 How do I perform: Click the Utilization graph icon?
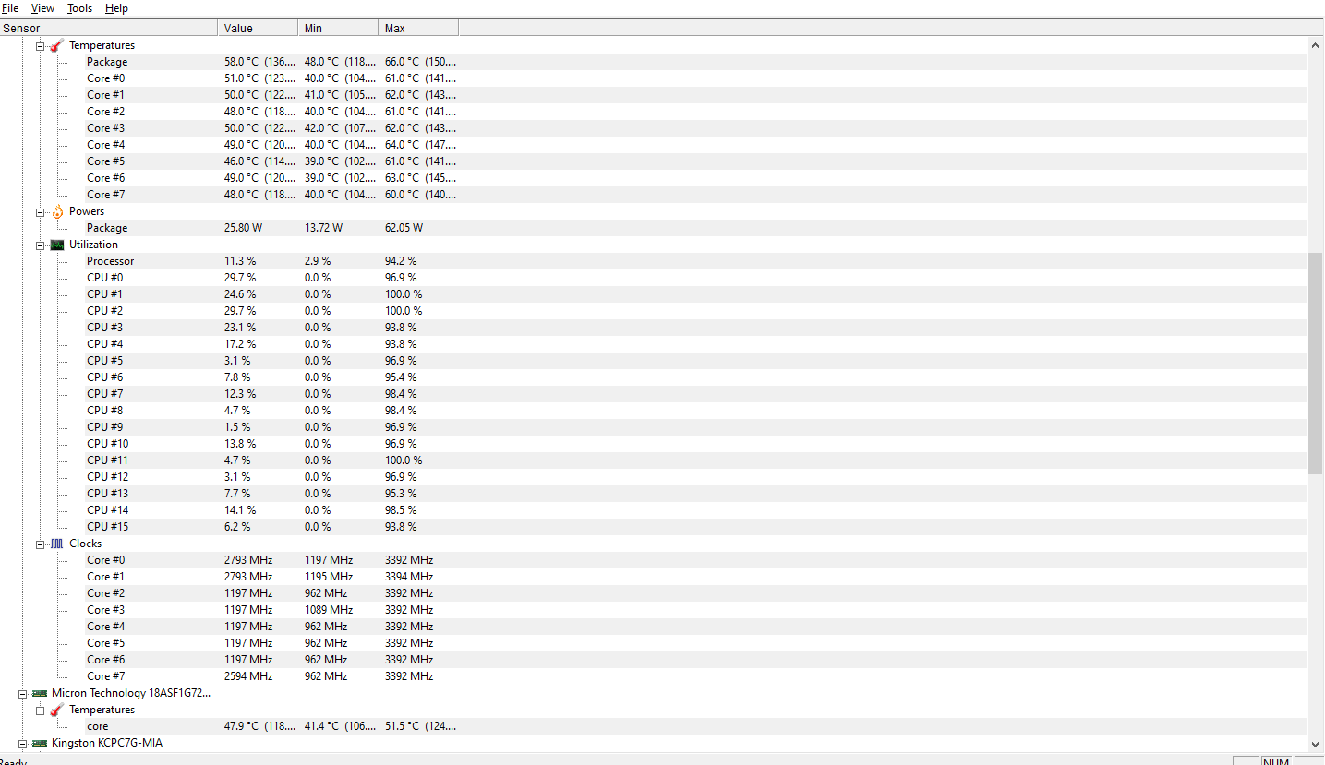(x=57, y=245)
